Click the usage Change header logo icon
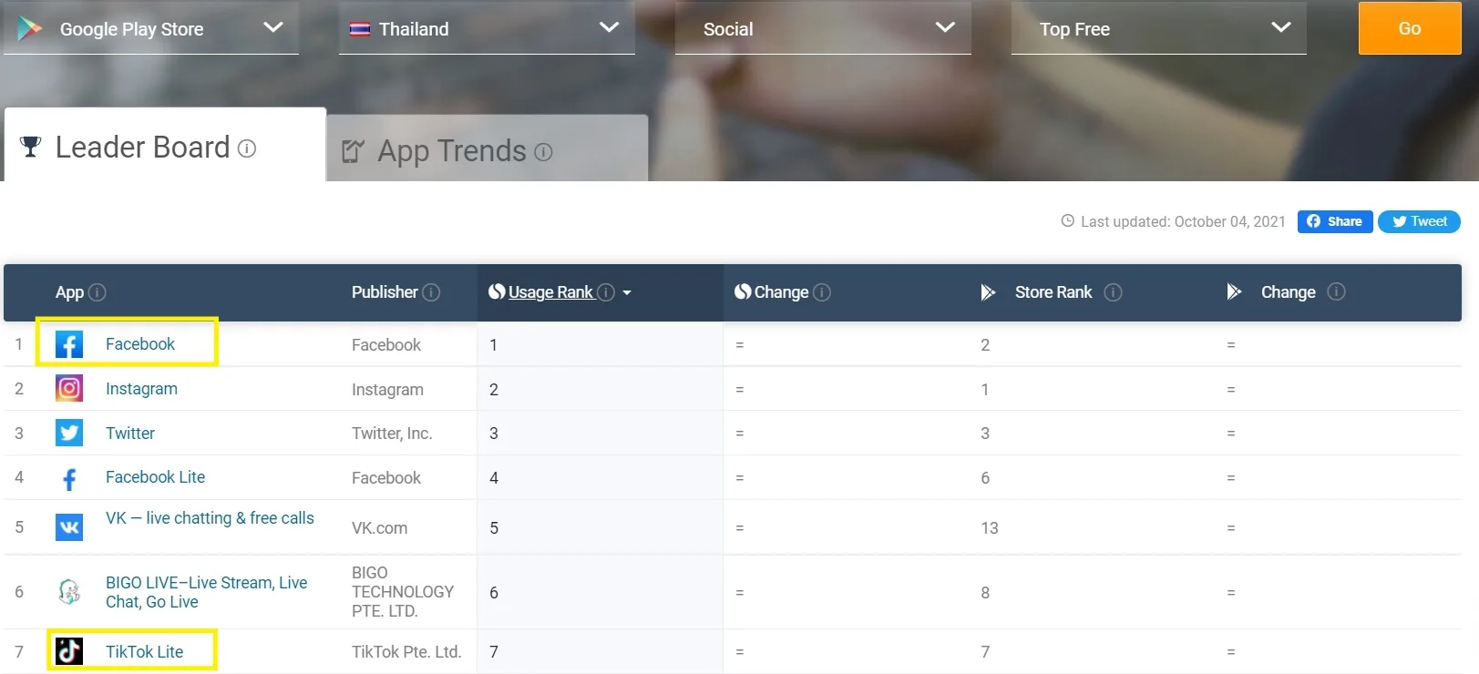This screenshot has height=674, width=1479. click(743, 291)
